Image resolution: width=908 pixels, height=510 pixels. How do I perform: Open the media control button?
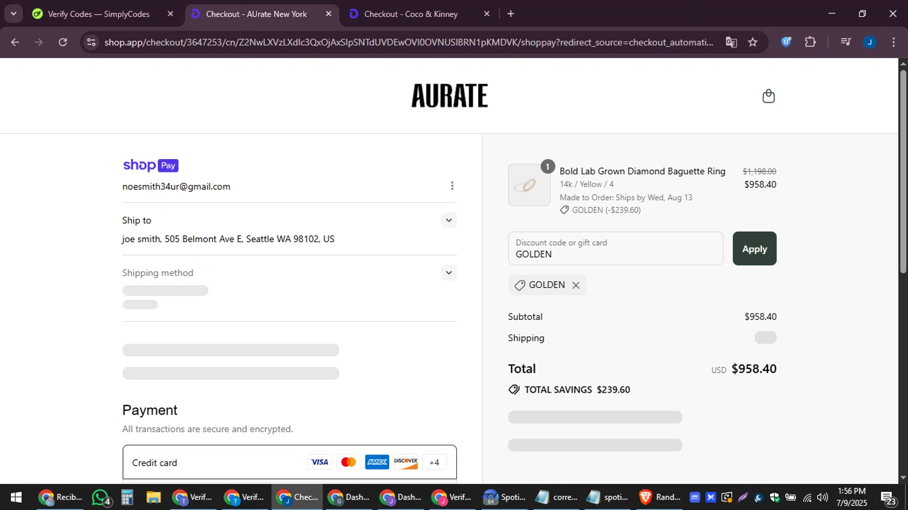point(846,42)
